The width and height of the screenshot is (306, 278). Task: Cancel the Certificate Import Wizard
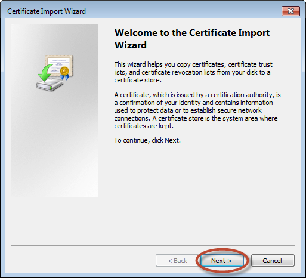point(273,261)
